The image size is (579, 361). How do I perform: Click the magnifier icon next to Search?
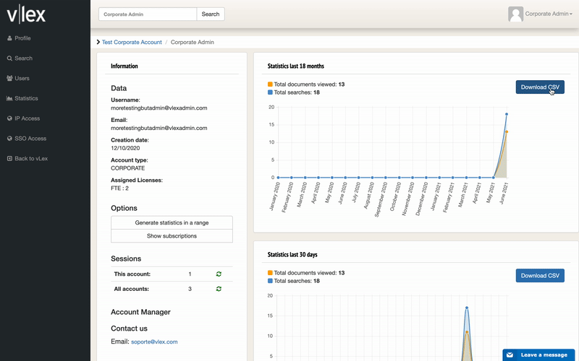coord(9,58)
